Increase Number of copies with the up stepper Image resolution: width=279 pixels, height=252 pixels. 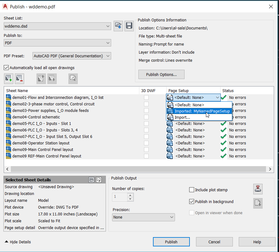click(x=129, y=195)
